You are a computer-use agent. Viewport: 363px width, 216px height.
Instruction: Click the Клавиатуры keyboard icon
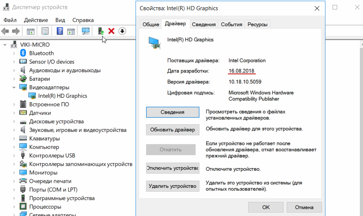pyautogui.click(x=23, y=138)
